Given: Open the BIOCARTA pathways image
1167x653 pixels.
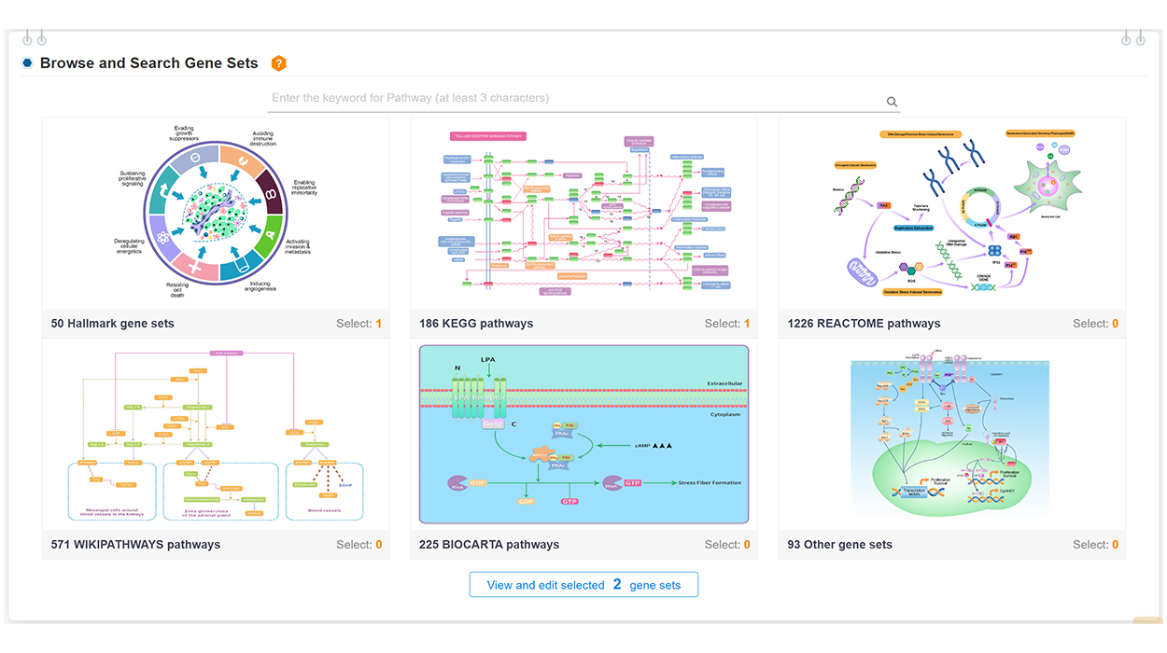Looking at the screenshot, I should point(583,435).
